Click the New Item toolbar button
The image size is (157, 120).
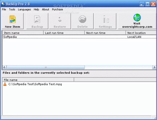point(13,21)
